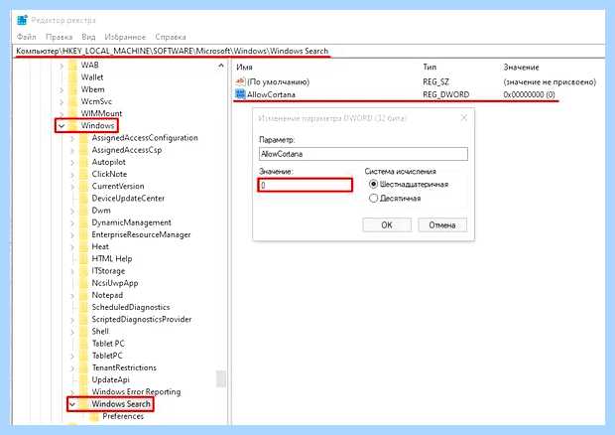Select the Шестнадцатеричная radio button
The width and height of the screenshot is (615, 435).
click(373, 184)
